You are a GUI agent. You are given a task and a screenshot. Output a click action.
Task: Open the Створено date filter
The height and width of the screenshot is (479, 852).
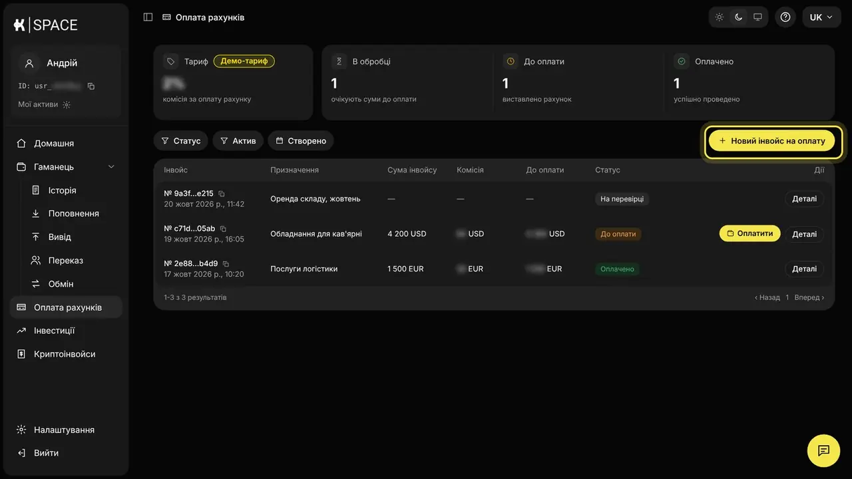coord(301,141)
